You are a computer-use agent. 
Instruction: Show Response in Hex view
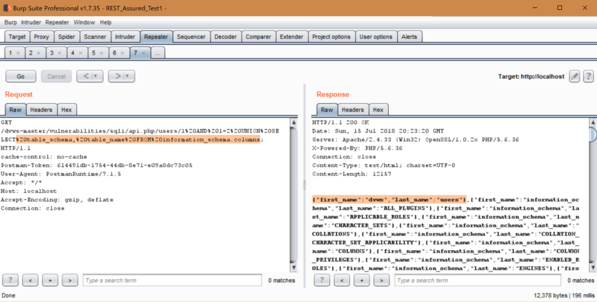tap(378, 109)
